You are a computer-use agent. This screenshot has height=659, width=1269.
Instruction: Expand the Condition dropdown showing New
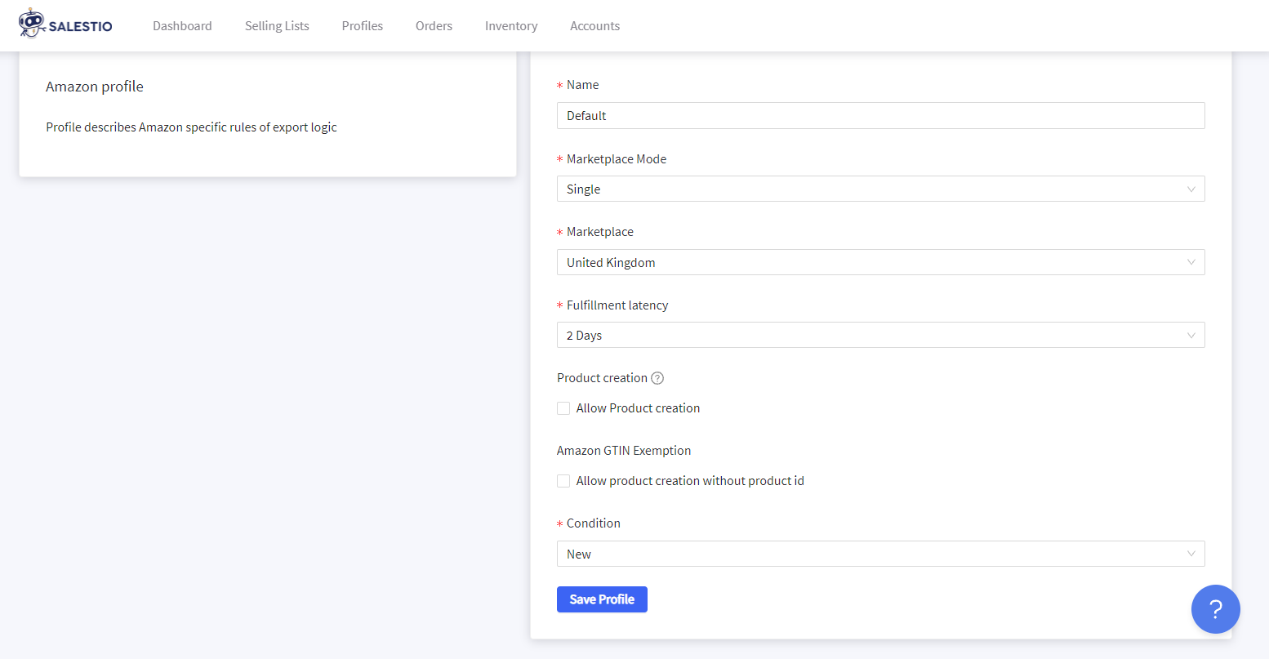point(880,554)
